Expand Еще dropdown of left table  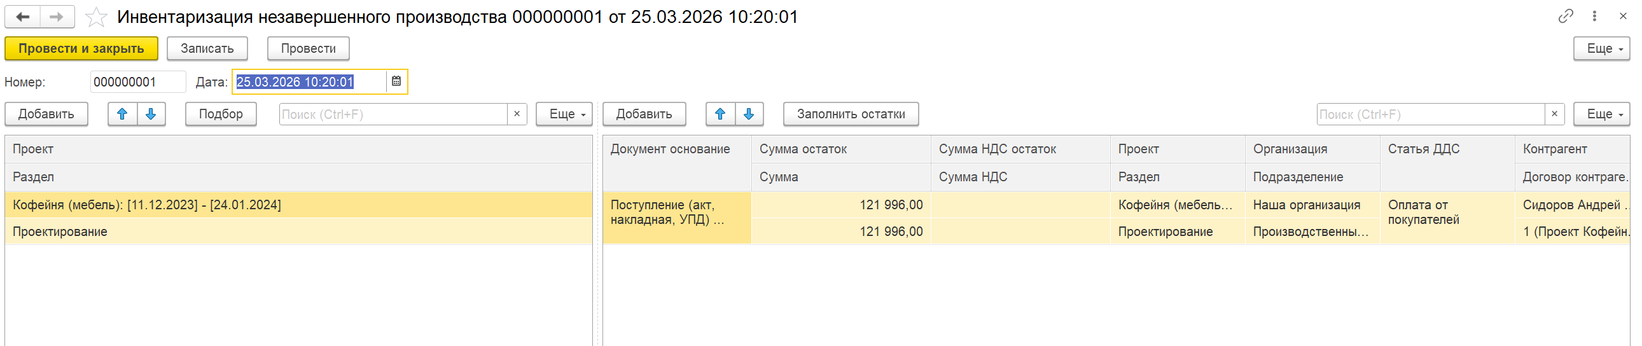click(x=564, y=114)
